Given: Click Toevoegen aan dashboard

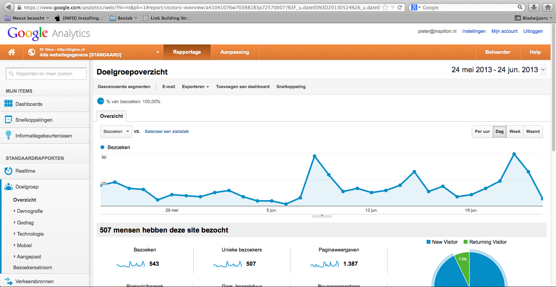Looking at the screenshot, I should 243,87.
